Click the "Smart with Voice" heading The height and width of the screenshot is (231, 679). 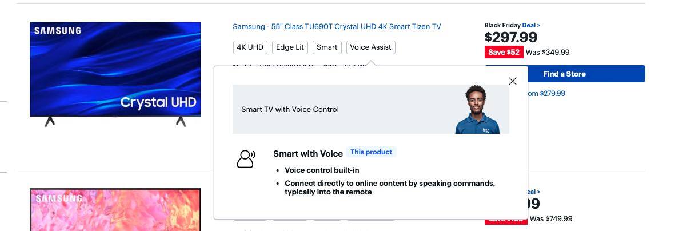point(307,153)
